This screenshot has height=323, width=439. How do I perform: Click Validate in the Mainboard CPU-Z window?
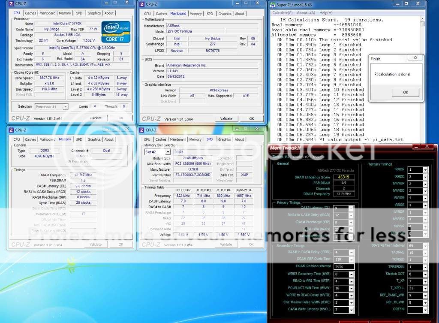[226, 119]
